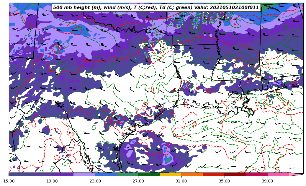Screen dimensions: 306x186
Task: Select the 15.00 colorbar tick label
Action: (x=9, y=181)
